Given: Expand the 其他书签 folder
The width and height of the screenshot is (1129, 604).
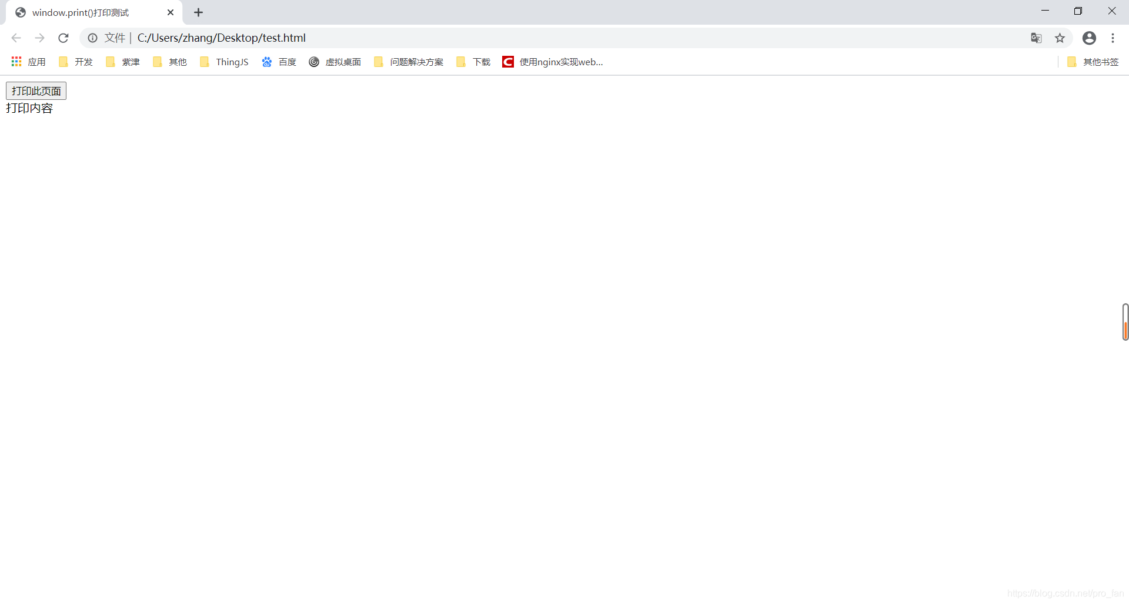Looking at the screenshot, I should [x=1093, y=62].
